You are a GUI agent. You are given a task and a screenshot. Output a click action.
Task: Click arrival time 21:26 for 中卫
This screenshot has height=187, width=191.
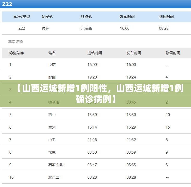tap(92, 140)
